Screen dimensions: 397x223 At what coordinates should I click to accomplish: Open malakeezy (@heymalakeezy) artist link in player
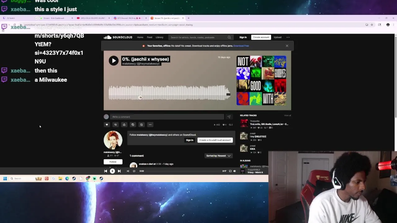[141, 64]
